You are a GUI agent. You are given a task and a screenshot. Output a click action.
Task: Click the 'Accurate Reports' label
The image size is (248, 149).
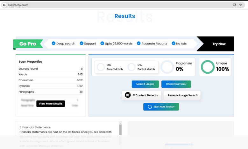[x=154, y=44]
